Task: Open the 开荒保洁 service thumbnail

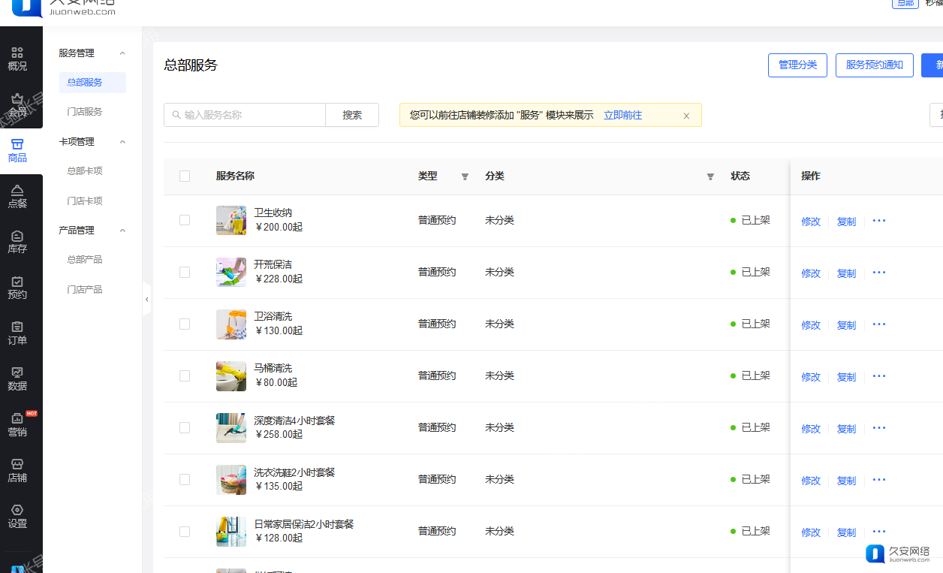Action: [231, 273]
